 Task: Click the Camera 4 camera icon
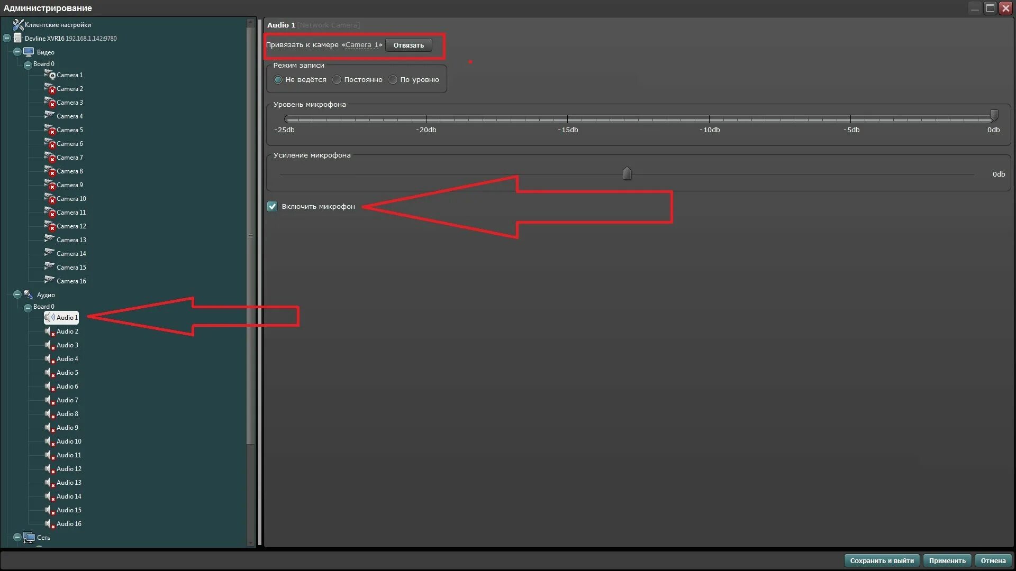click(x=50, y=116)
